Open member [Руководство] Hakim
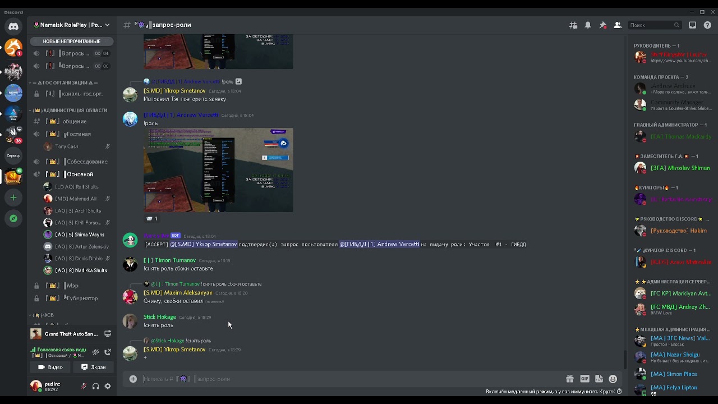718x404 pixels. pos(673,231)
